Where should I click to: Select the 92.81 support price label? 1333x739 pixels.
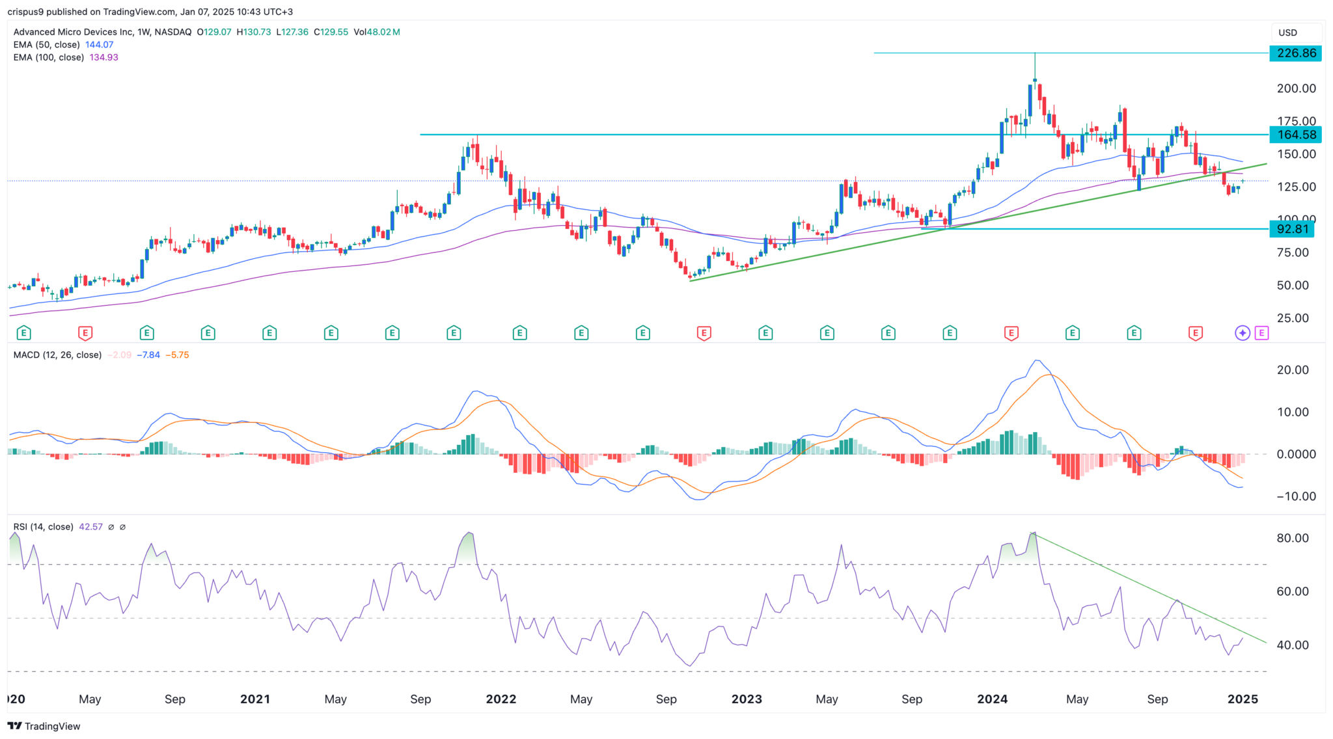coord(1292,229)
